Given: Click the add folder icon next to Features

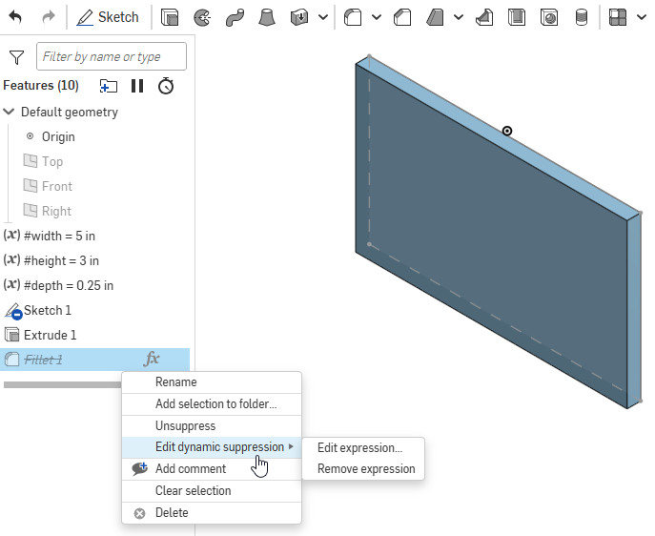Looking at the screenshot, I should [x=109, y=86].
